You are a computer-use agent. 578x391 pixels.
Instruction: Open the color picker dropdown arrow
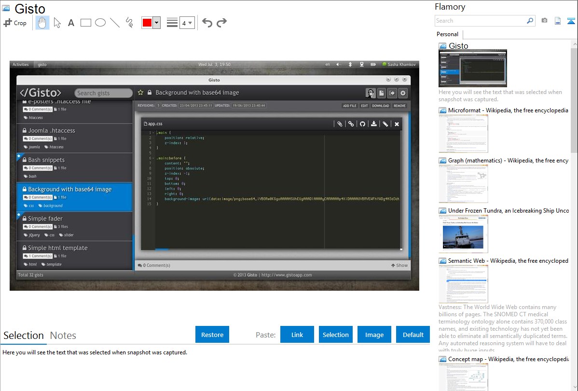pyautogui.click(x=156, y=23)
